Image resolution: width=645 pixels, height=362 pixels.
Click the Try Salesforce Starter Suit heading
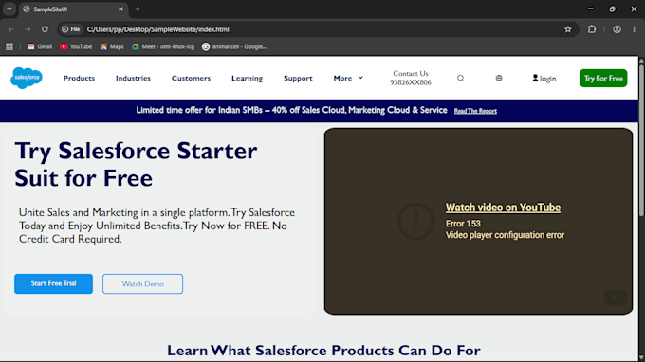coord(136,164)
